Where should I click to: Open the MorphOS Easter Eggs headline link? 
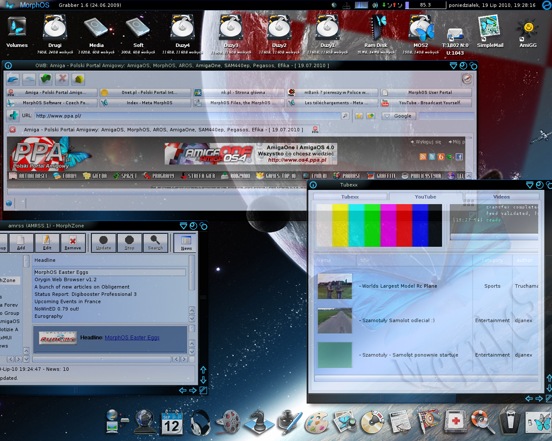click(x=132, y=338)
